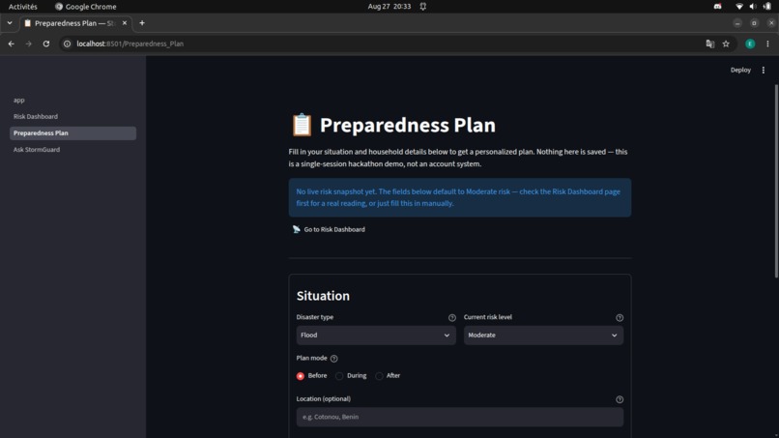Show help for Location field
The height and width of the screenshot is (438, 779).
[620, 399]
